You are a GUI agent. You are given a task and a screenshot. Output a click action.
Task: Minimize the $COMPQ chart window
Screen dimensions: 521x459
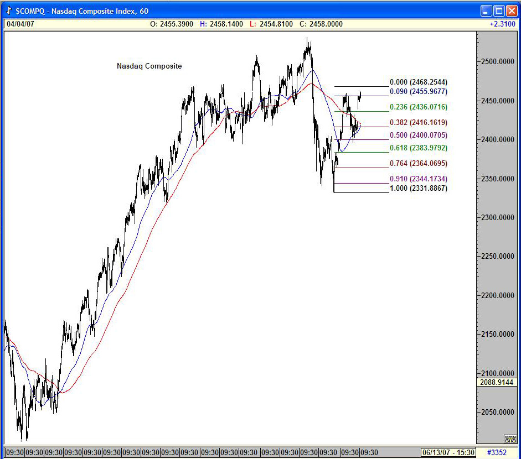coord(486,11)
